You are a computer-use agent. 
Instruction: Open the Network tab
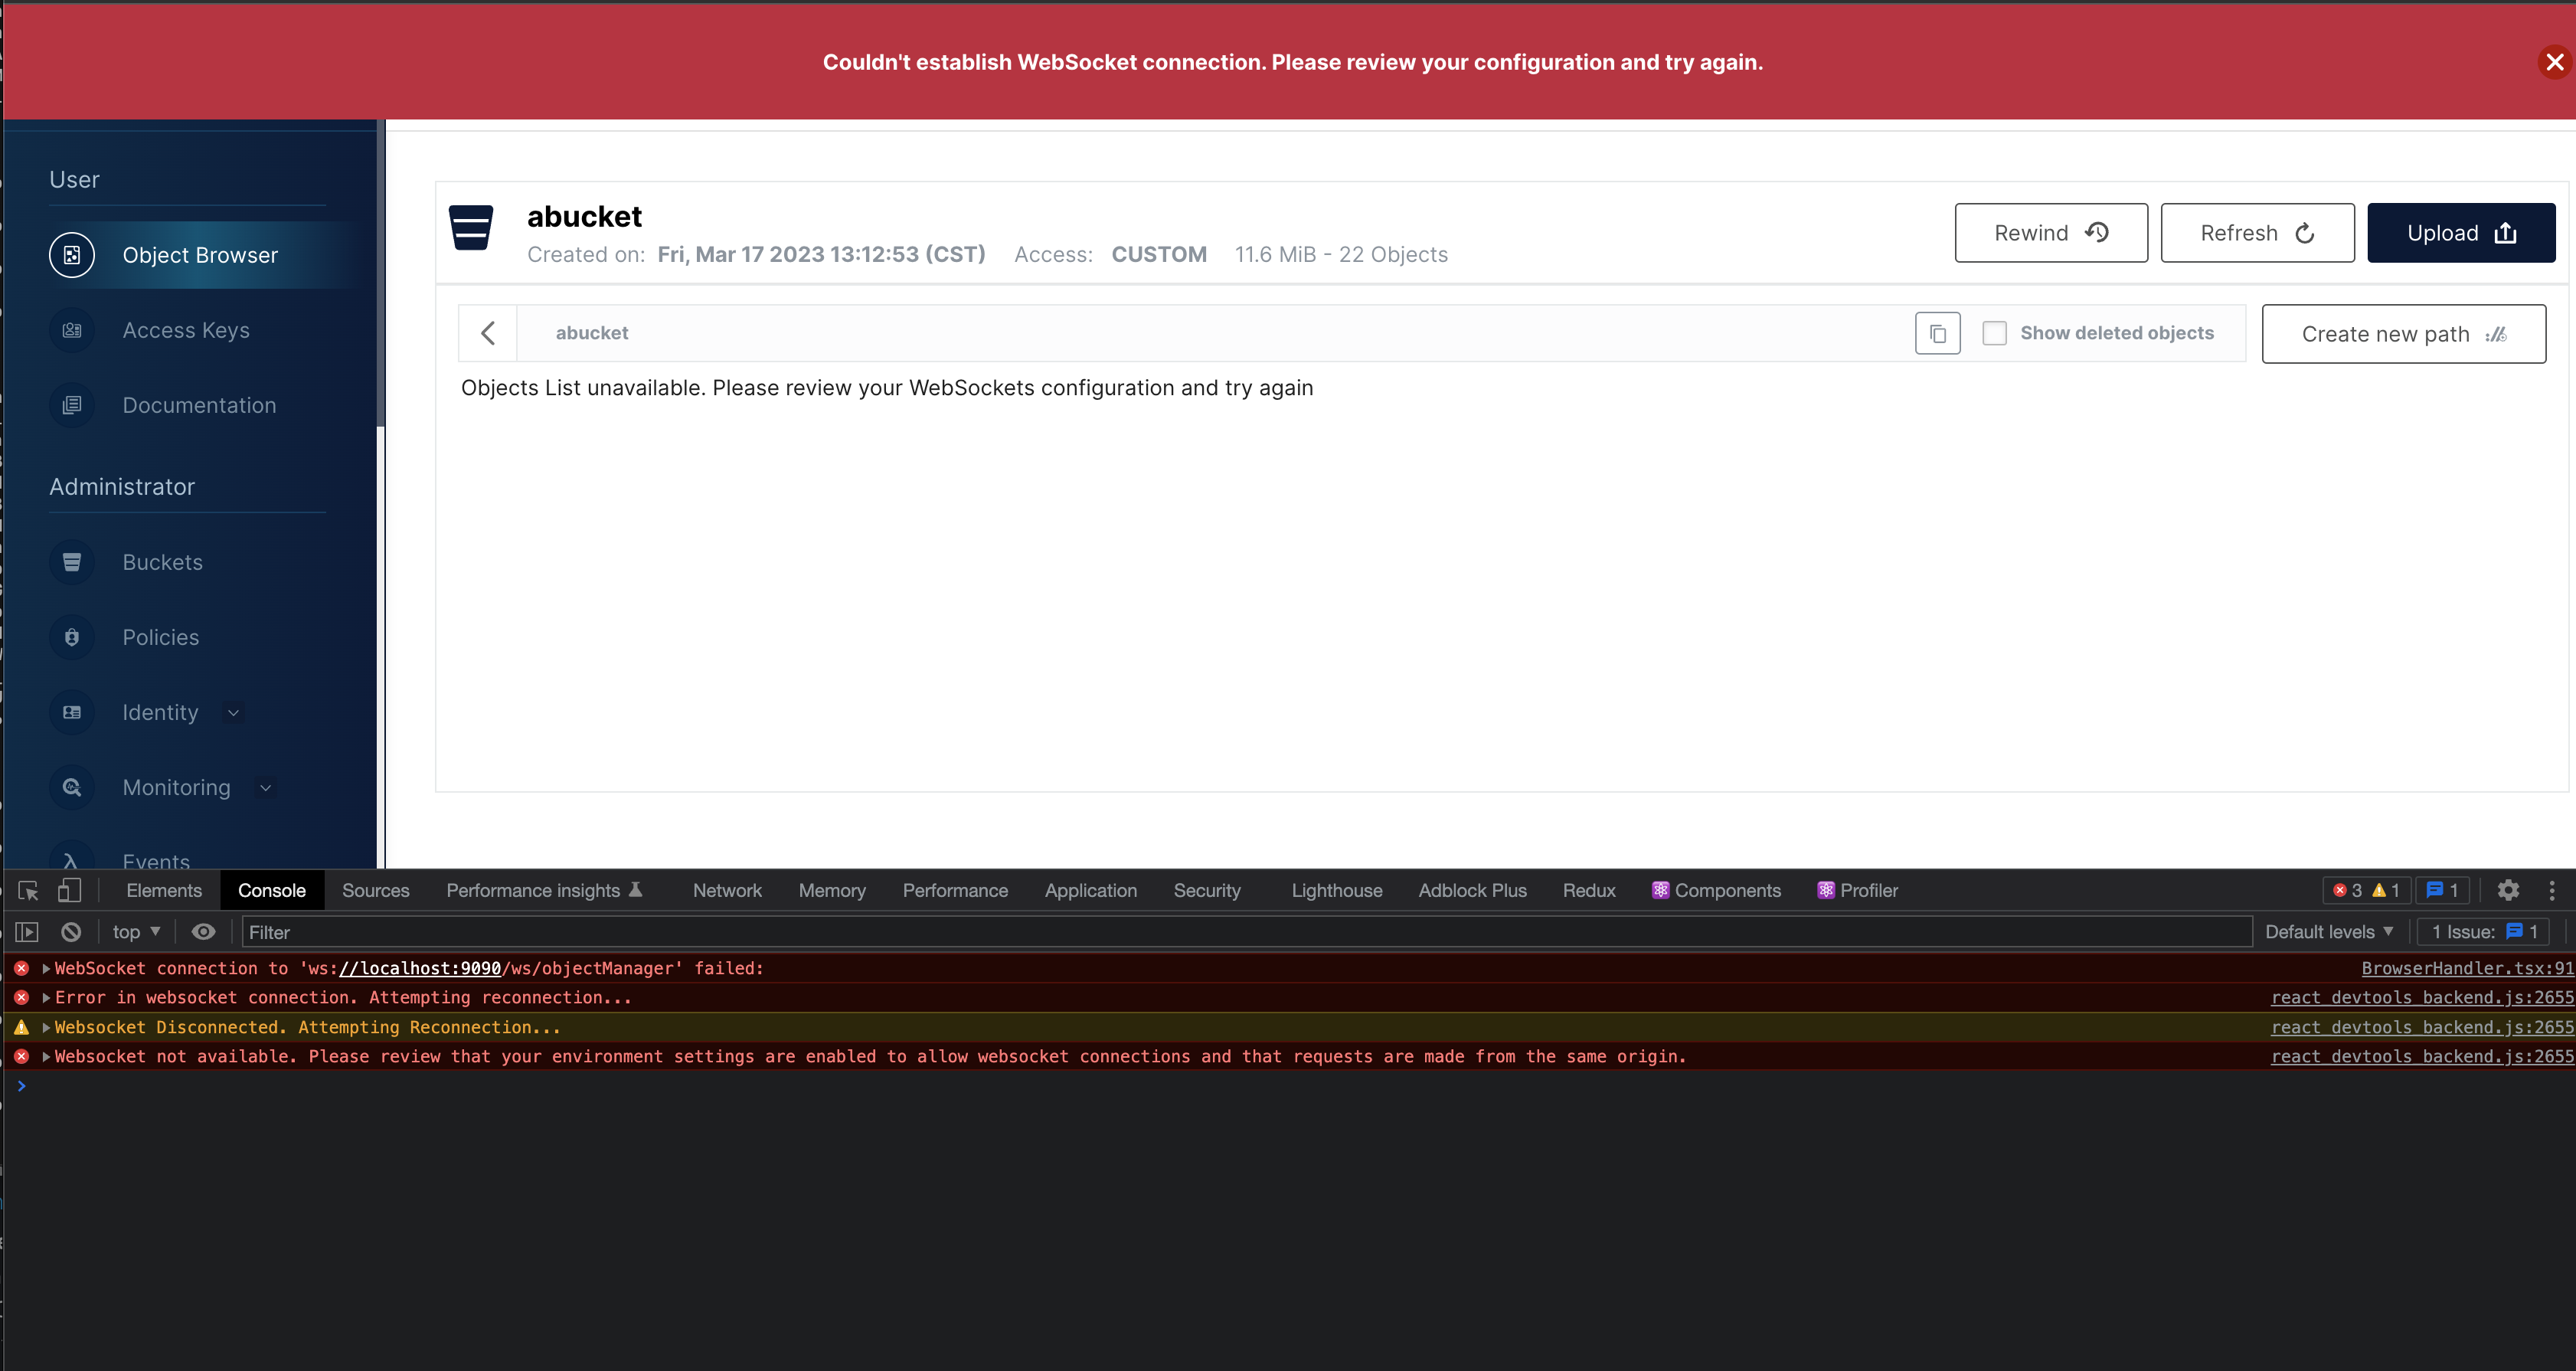point(727,890)
